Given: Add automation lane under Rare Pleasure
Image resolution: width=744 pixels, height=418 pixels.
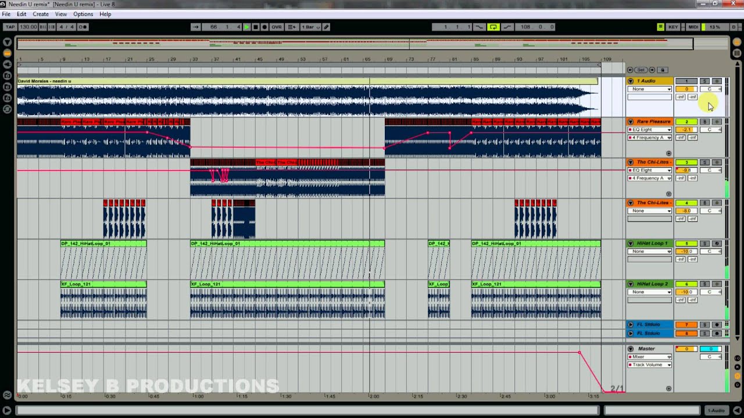Looking at the screenshot, I should (x=668, y=153).
